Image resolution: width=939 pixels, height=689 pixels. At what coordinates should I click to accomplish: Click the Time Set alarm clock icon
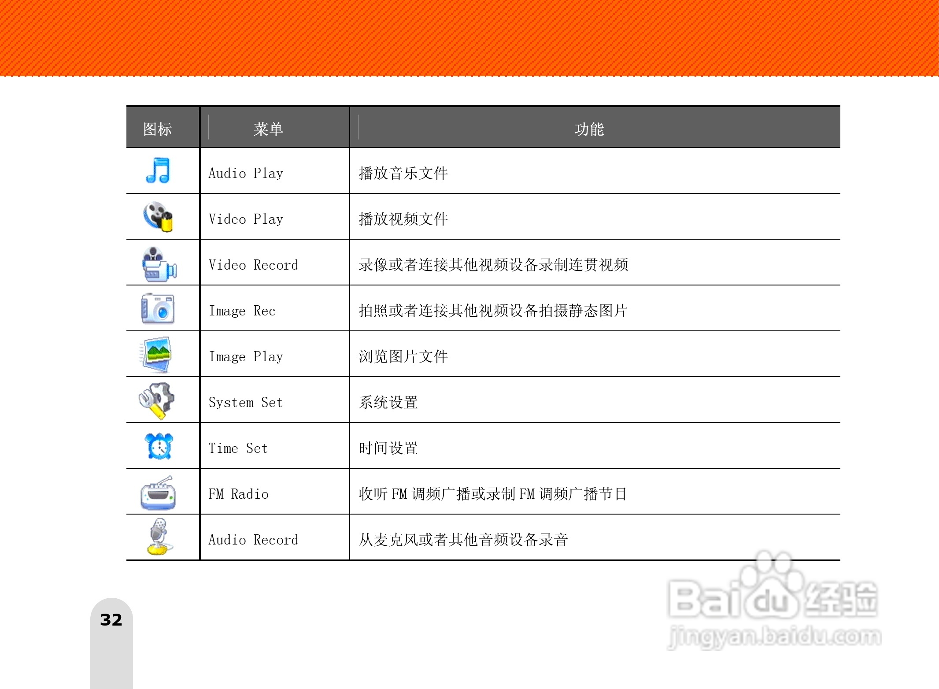pos(159,447)
